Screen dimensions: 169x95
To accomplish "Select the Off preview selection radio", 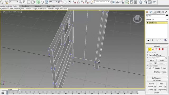I will click(147, 68).
